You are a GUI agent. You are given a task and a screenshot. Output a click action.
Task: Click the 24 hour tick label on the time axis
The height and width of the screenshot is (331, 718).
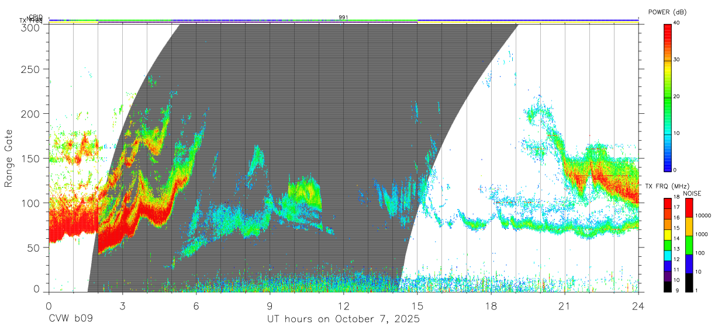[x=638, y=305]
